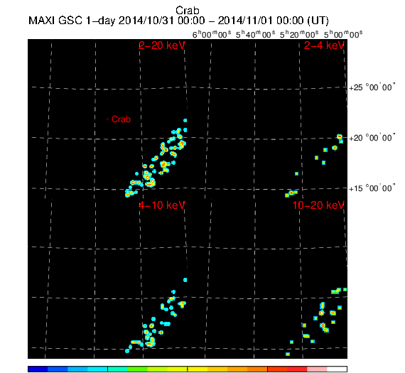
Task: Click the +20°00'00" declination label
Action: pyautogui.click(x=372, y=138)
